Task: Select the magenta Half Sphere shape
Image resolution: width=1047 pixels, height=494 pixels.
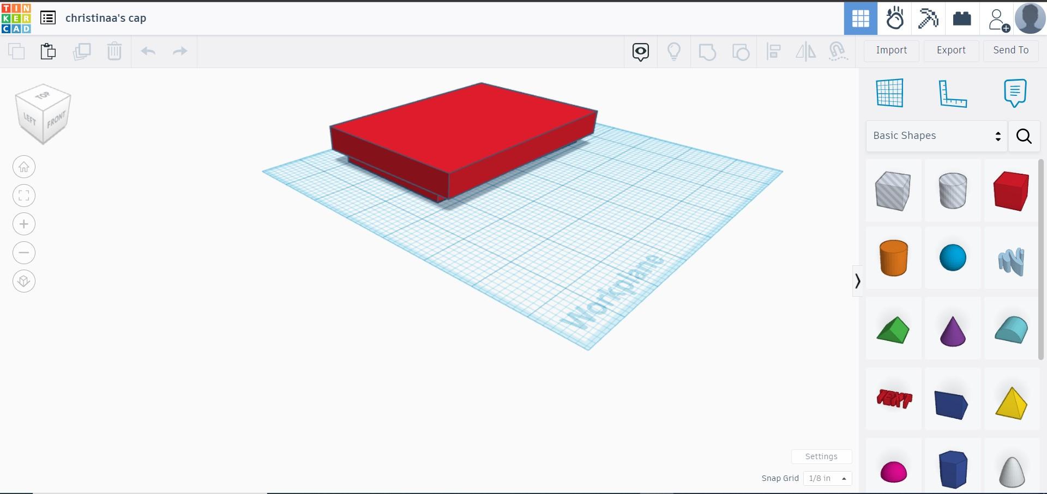Action: [x=893, y=472]
